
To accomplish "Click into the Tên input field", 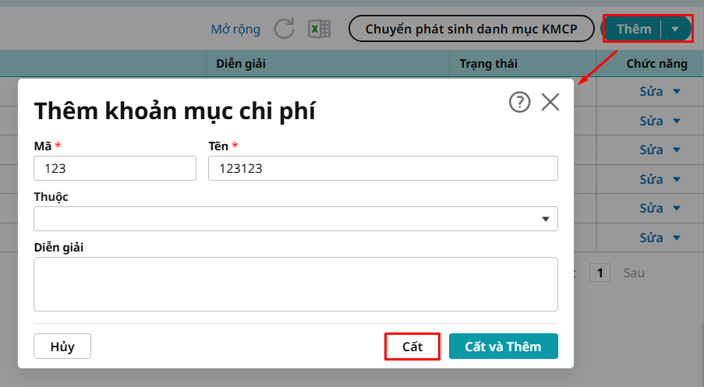I will [x=383, y=168].
